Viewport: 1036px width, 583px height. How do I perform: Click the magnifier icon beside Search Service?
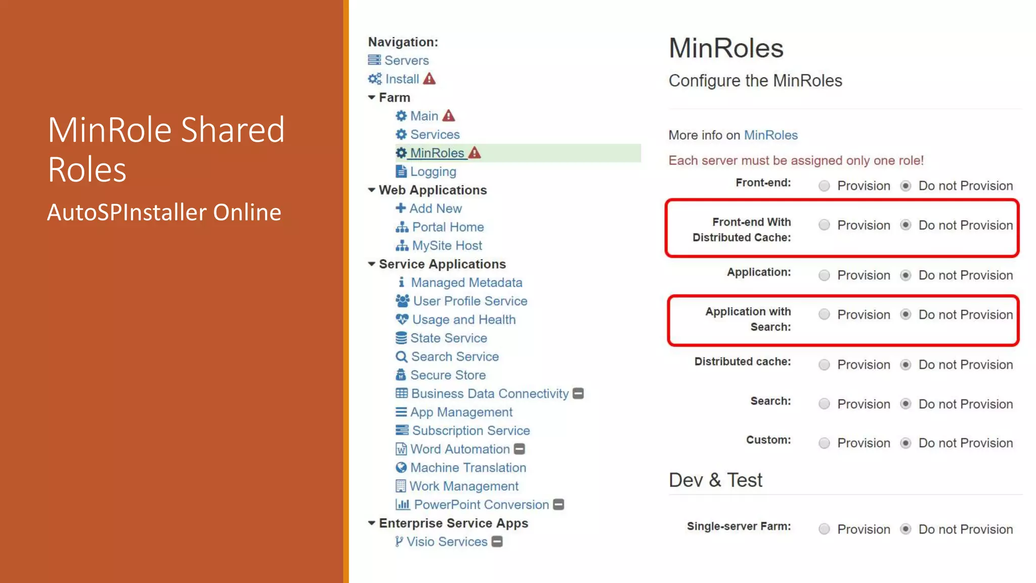coord(402,357)
